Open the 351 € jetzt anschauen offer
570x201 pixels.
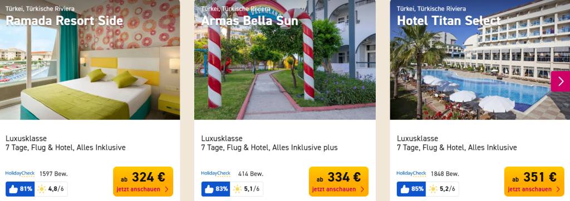[x=534, y=182]
